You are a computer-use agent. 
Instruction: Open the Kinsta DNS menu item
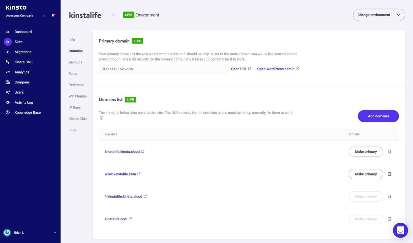click(x=23, y=62)
